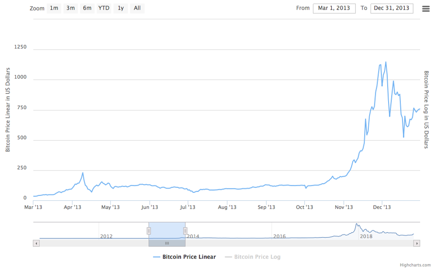Click the Apr '13 x-axis label

pos(72,207)
